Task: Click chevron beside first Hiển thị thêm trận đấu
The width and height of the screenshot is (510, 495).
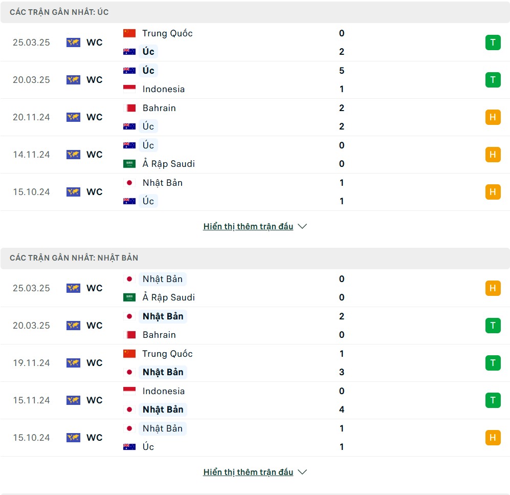Action: click(302, 226)
